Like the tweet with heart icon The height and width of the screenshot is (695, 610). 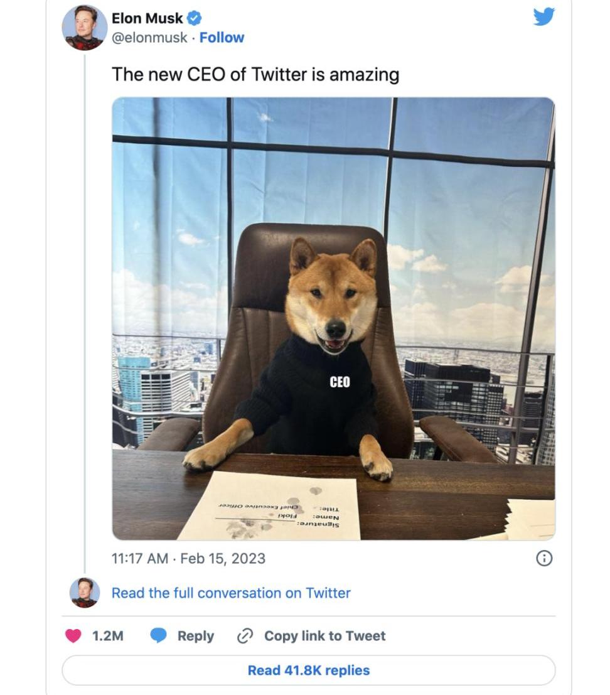tap(73, 636)
